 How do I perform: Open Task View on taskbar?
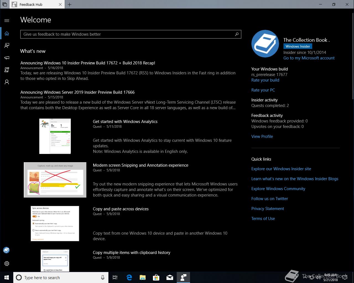tap(115, 277)
